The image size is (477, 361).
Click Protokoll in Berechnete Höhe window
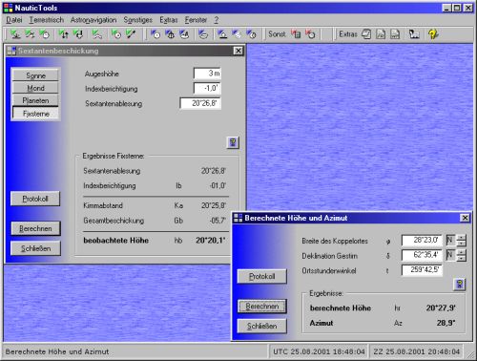pyautogui.click(x=262, y=276)
